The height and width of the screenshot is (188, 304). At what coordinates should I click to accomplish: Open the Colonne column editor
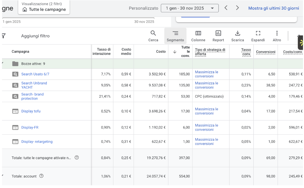(x=198, y=36)
